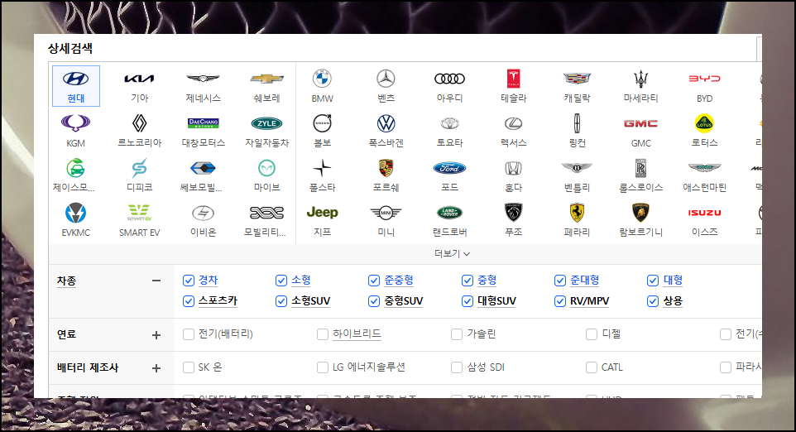Click the 중형 label link
This screenshot has height=432, width=796.
point(487,281)
